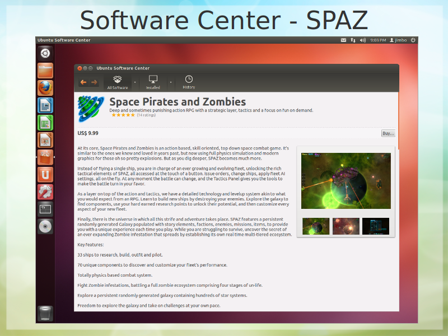Open the 14 ratings link

click(x=146, y=115)
